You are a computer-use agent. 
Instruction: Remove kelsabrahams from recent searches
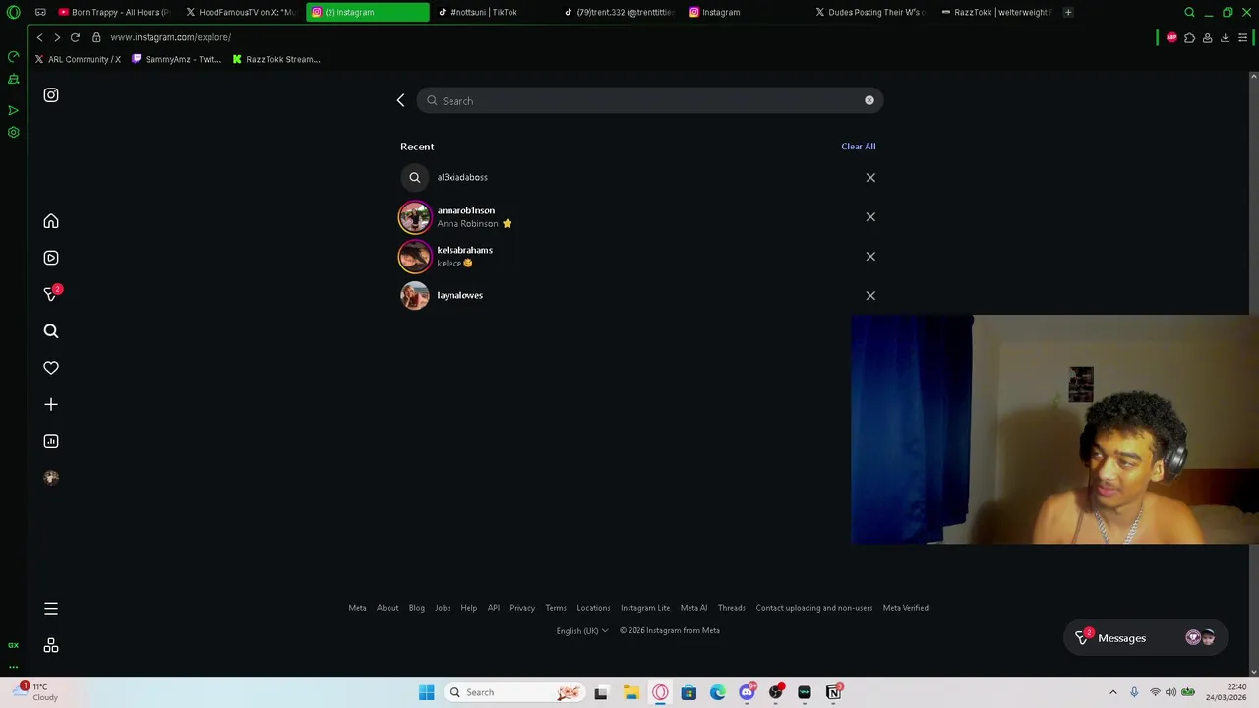tap(870, 257)
